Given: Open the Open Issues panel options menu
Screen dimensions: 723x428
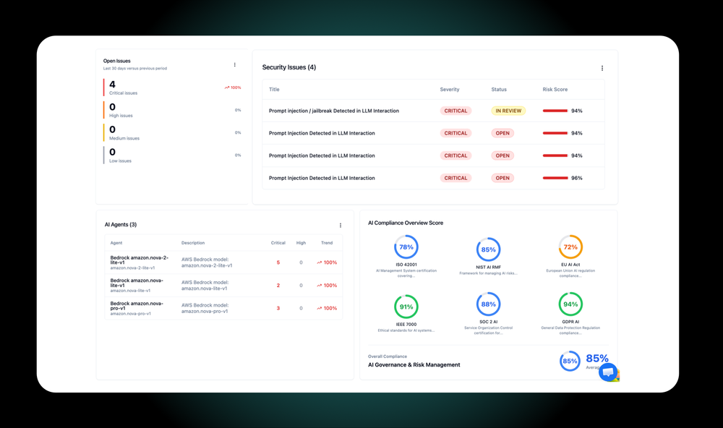Looking at the screenshot, I should coord(235,65).
